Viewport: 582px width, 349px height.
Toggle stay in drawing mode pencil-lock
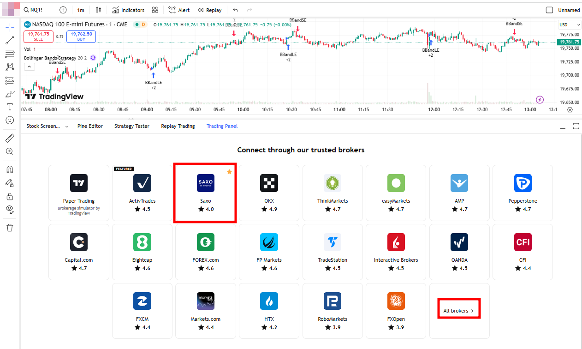10,183
